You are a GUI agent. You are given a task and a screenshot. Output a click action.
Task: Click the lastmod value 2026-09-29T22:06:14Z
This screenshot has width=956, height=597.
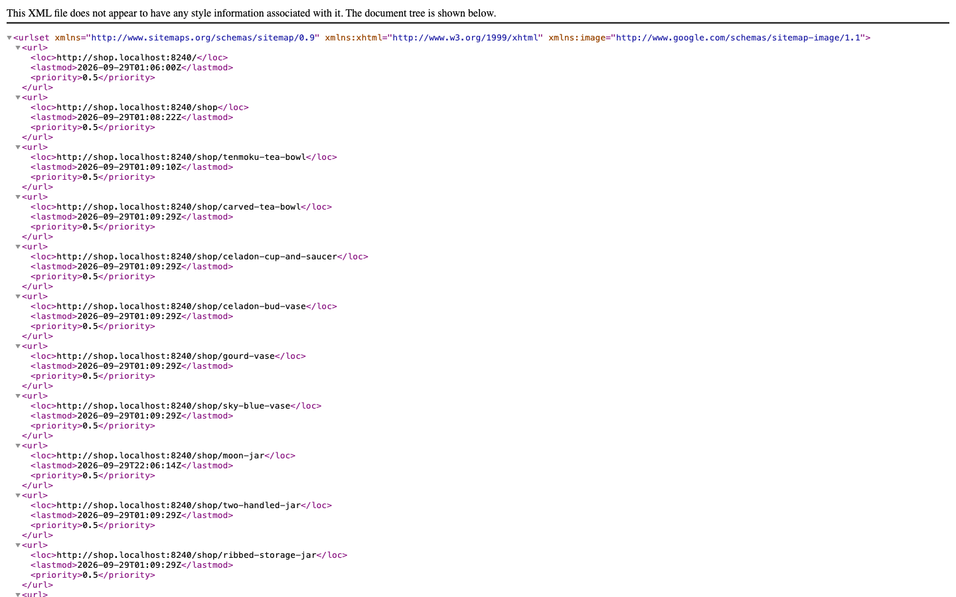(129, 466)
